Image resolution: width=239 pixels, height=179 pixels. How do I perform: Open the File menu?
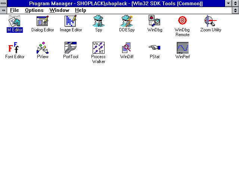15,10
